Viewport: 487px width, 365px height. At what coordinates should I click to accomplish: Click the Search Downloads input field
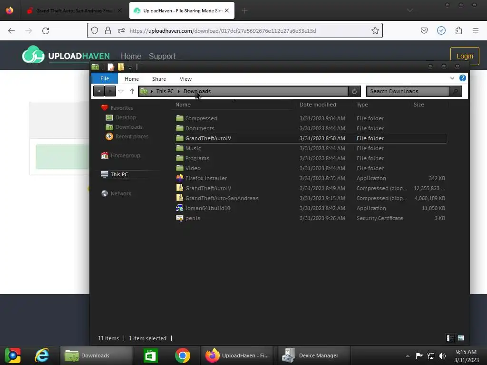[x=408, y=91]
